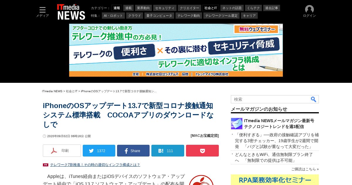The width and height of the screenshot is (352, 185).
Task: Open [MACお宝鑑定団] source link
Action: [x=205, y=136]
